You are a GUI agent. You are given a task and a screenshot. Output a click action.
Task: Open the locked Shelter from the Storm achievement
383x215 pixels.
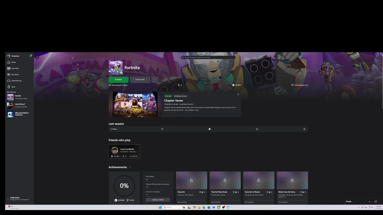pos(292,188)
